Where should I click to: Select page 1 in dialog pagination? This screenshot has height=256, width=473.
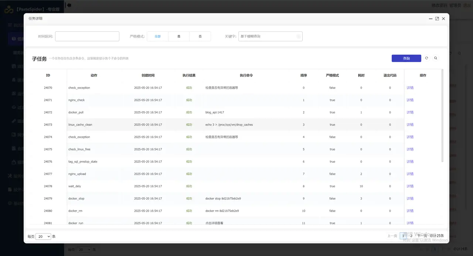click(403, 236)
